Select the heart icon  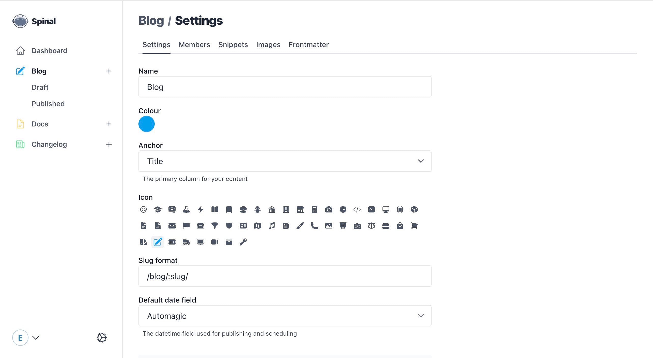pos(229,226)
